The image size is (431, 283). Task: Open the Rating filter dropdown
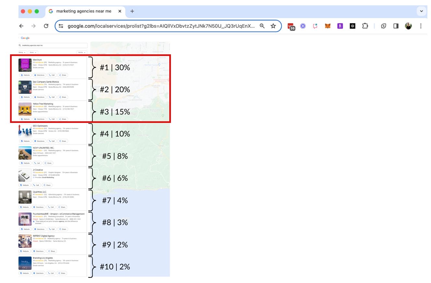(x=22, y=52)
